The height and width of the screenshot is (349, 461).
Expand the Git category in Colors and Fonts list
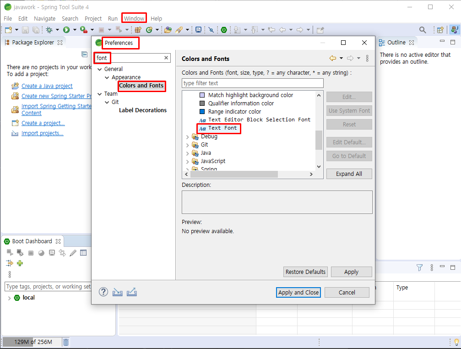coord(187,145)
